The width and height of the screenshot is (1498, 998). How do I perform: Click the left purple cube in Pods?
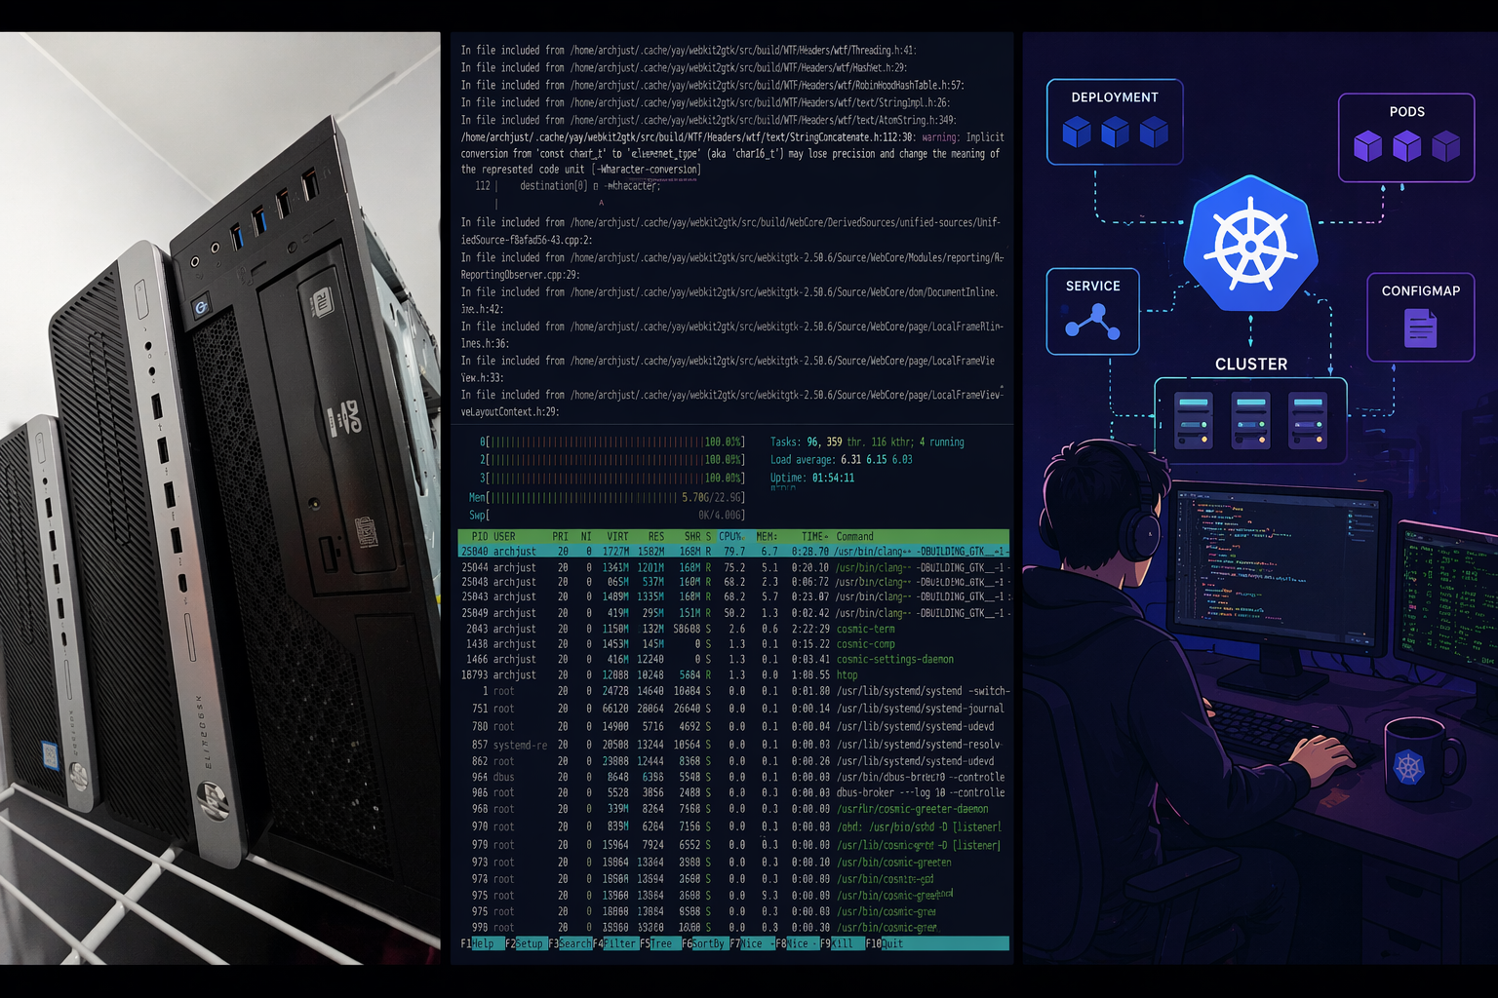[x=1368, y=146]
